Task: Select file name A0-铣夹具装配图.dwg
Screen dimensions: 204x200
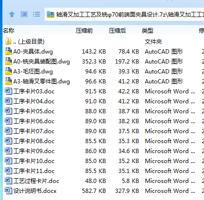Action: pos(42,62)
